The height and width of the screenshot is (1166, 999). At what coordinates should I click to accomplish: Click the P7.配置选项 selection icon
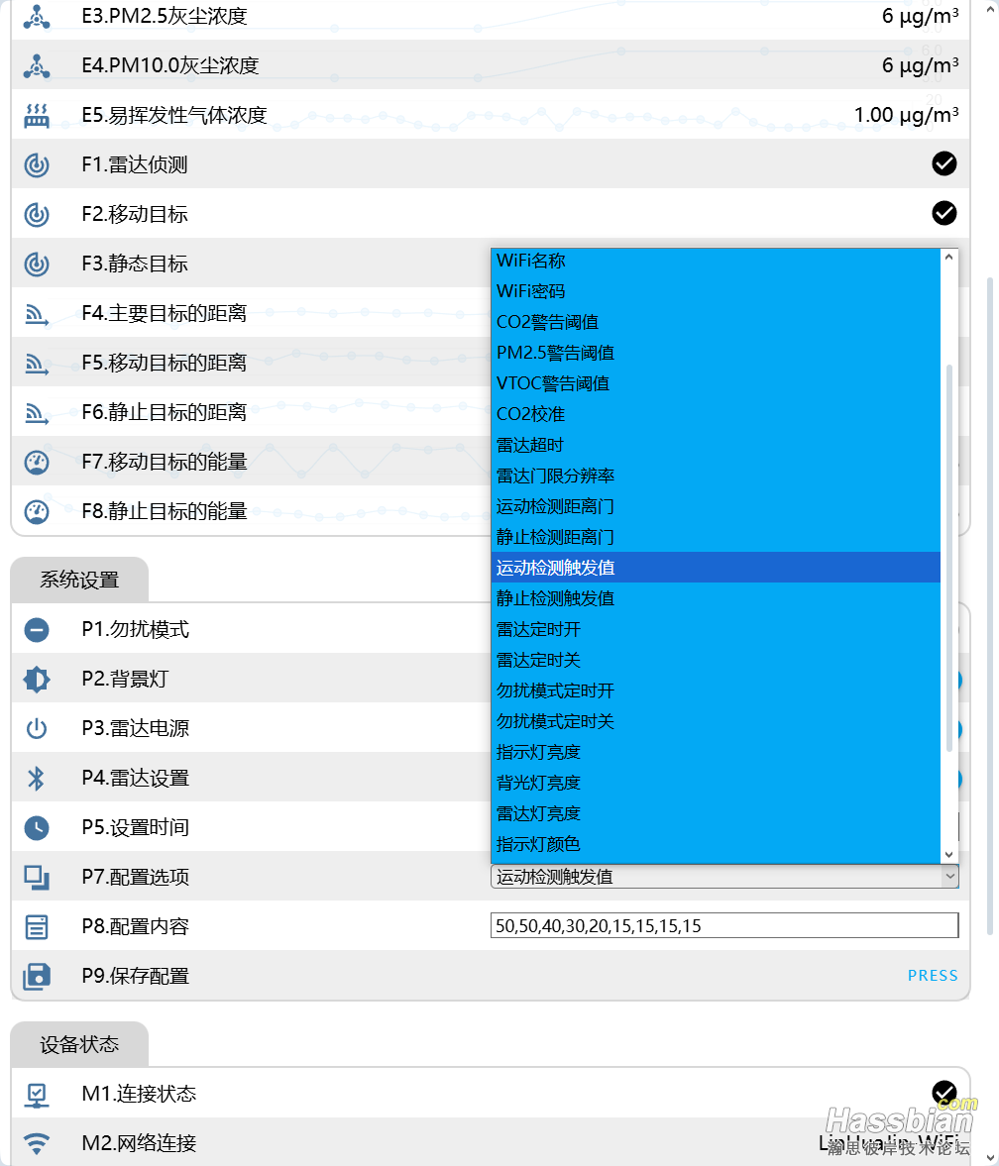coord(37,878)
